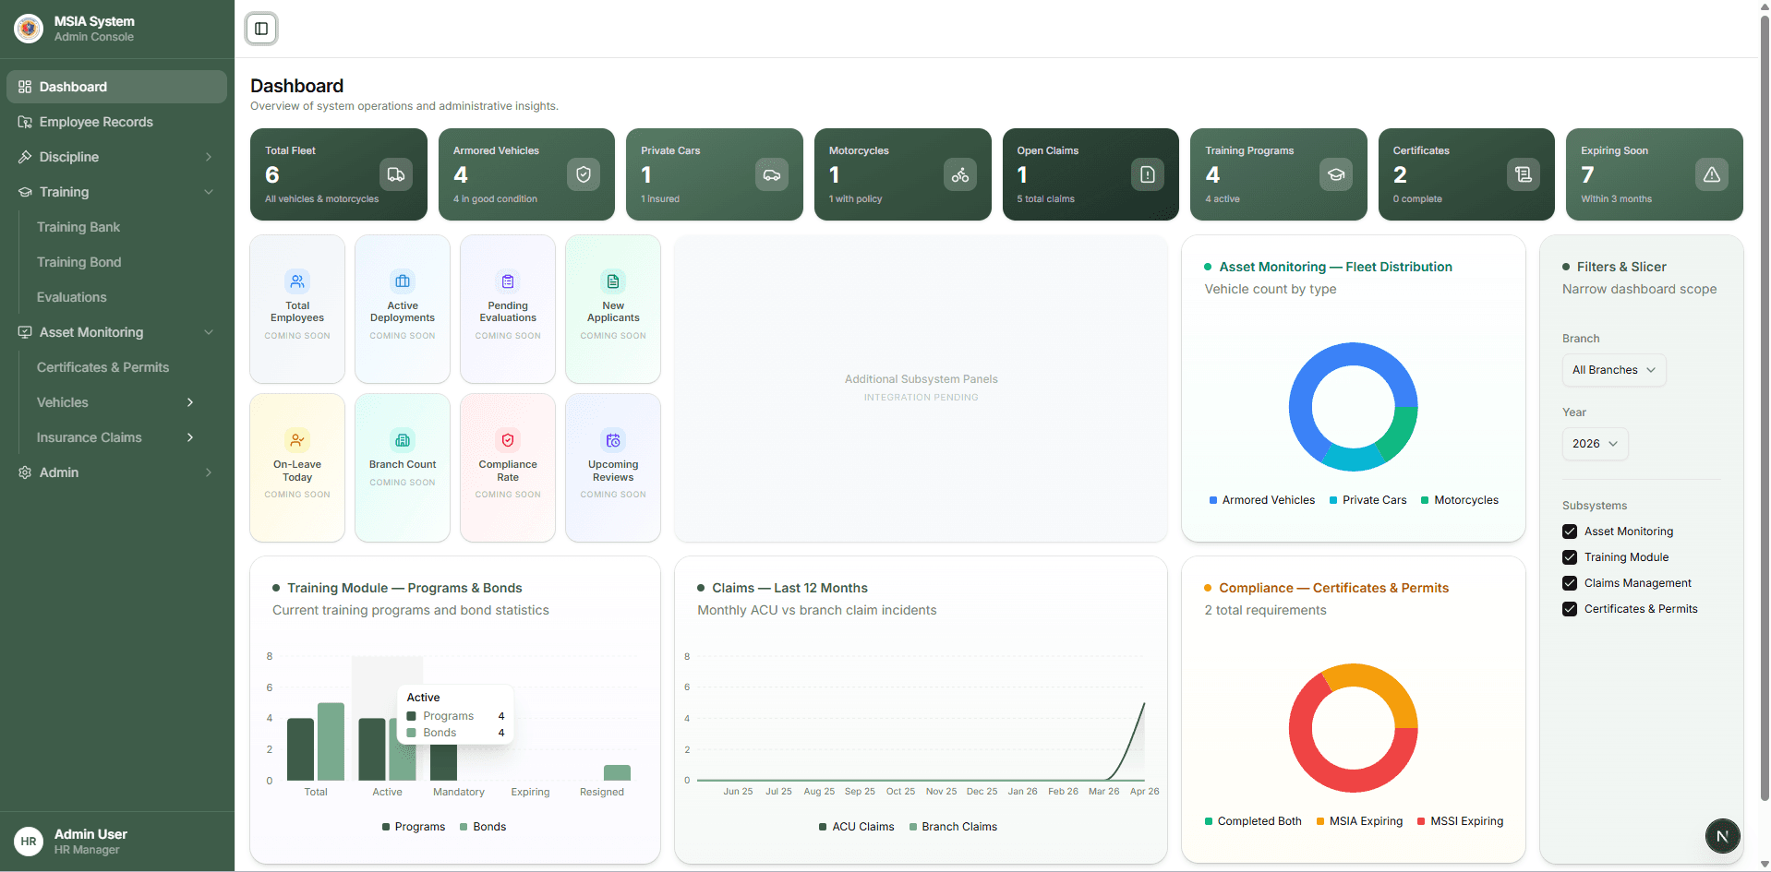Toggle the sidebar collapse button
Screen dimensions: 1771x872
(261, 29)
